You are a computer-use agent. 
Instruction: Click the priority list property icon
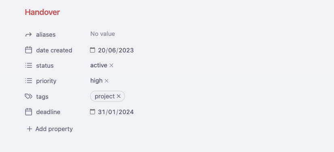[x=29, y=81]
